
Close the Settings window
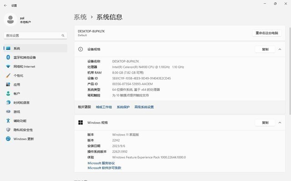[x=286, y=4]
